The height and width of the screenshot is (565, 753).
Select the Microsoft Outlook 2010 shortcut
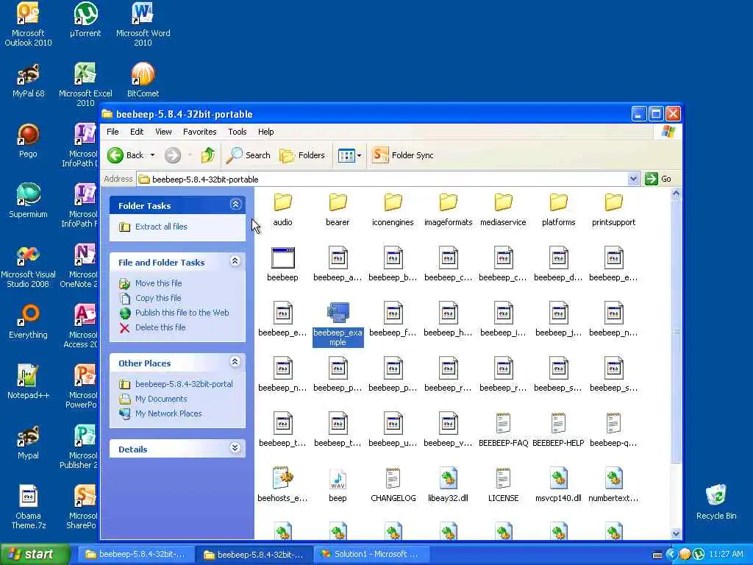pyautogui.click(x=28, y=24)
